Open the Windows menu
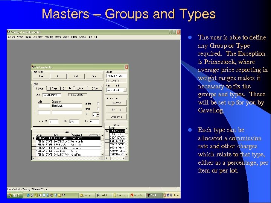 coord(82,37)
